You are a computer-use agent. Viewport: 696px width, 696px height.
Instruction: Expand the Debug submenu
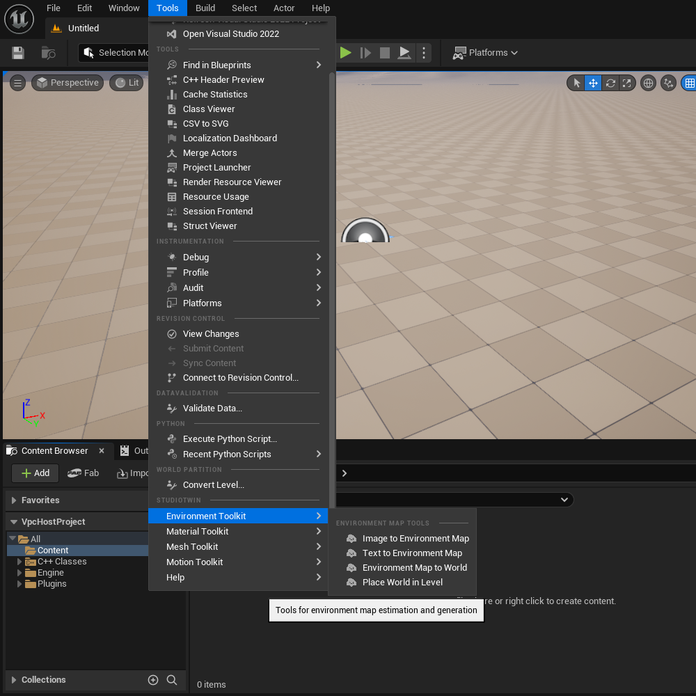pos(239,257)
